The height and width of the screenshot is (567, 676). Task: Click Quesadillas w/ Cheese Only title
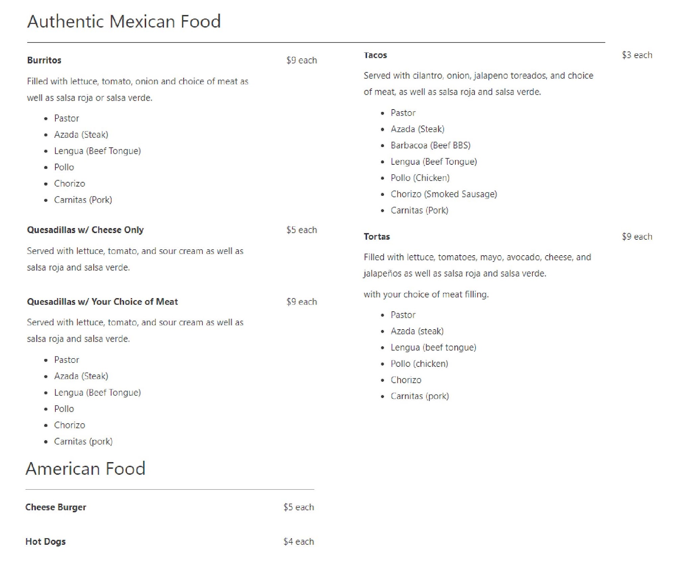pos(85,230)
